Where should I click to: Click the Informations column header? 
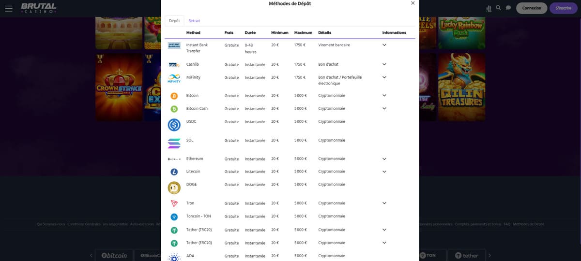coord(394,32)
